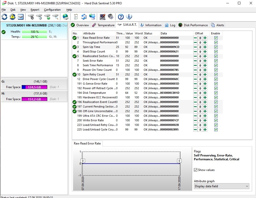Toggle Enable checkbox for Load/Unload Retry Count

point(216,125)
